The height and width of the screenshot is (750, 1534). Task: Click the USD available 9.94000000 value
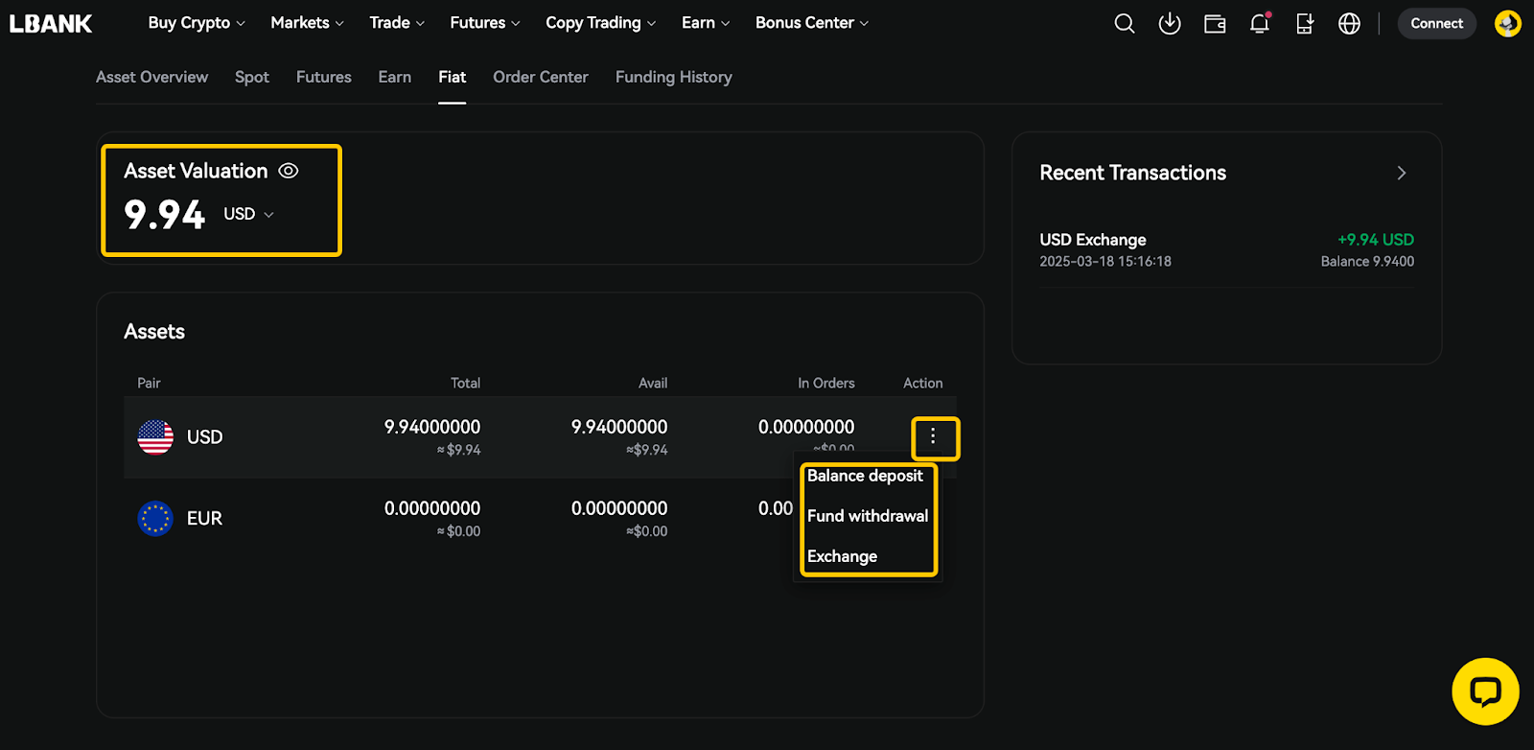click(x=619, y=427)
